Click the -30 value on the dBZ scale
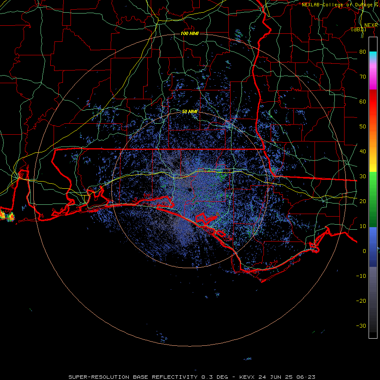The height and width of the screenshot is (380, 380). click(x=361, y=326)
